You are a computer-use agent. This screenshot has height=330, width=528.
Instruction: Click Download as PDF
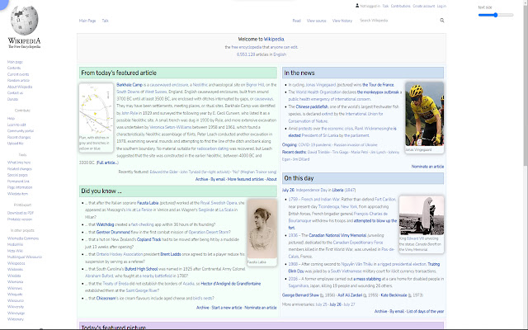click(21, 213)
